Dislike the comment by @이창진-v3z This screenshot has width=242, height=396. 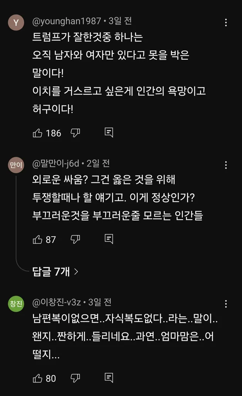click(x=75, y=378)
